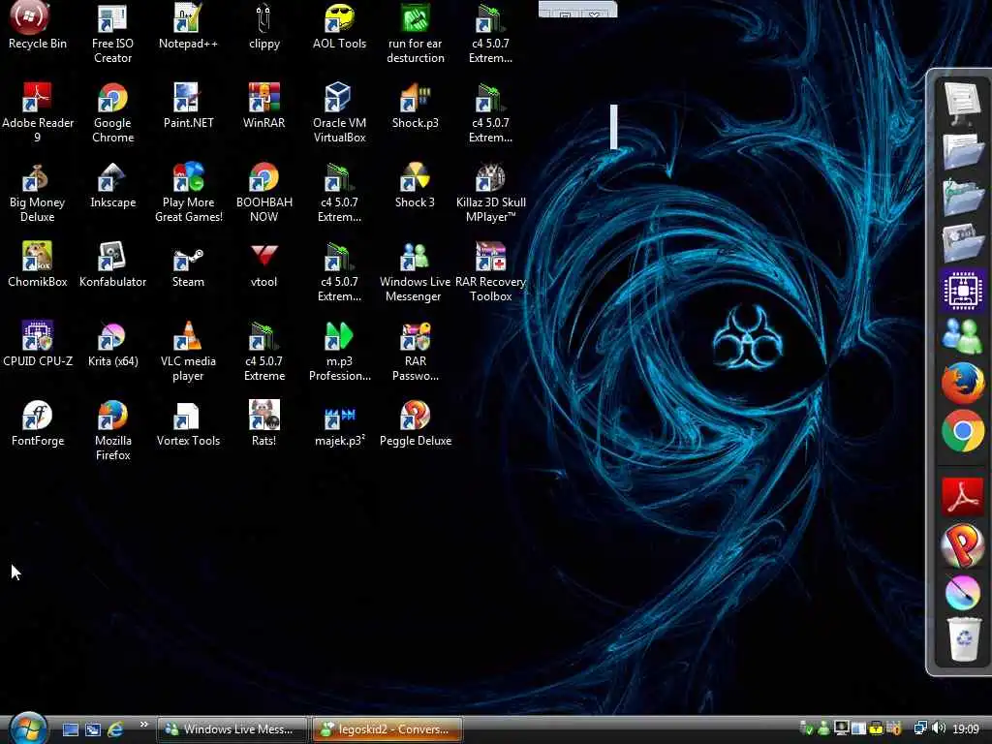Screen dimensions: 992x744
Task: Open Adobe Reader from the side dock
Action: point(962,497)
